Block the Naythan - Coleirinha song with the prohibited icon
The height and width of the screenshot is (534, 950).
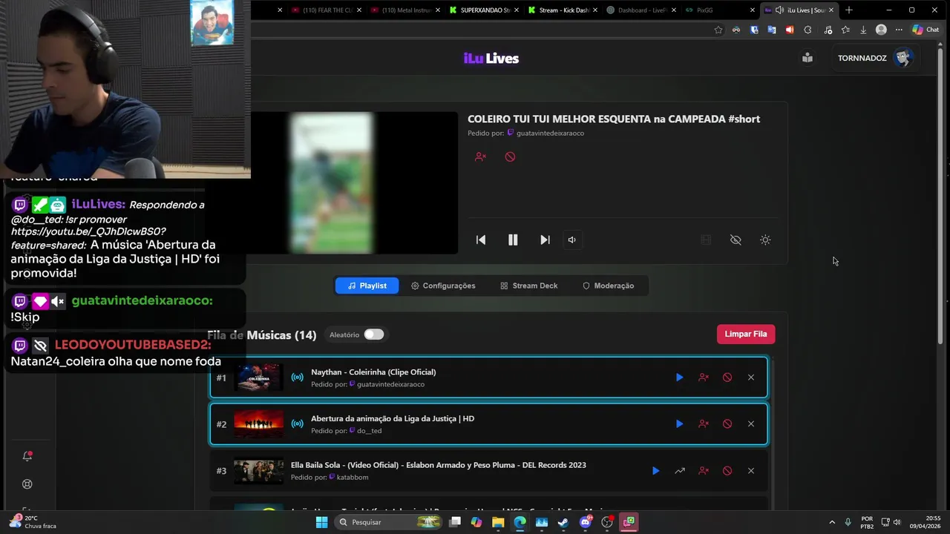coord(727,378)
